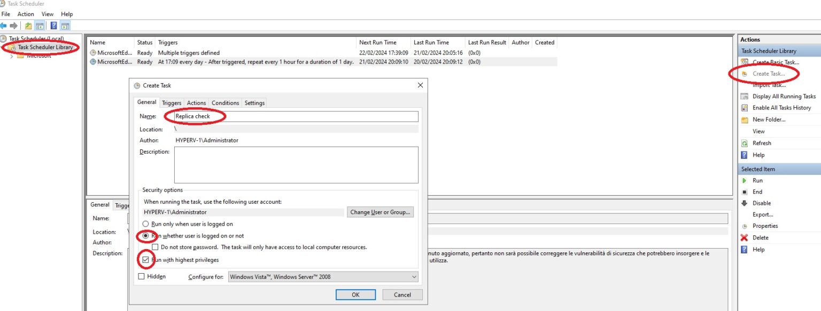Switch to the Triggers tab
This screenshot has width=821, height=311.
point(171,102)
